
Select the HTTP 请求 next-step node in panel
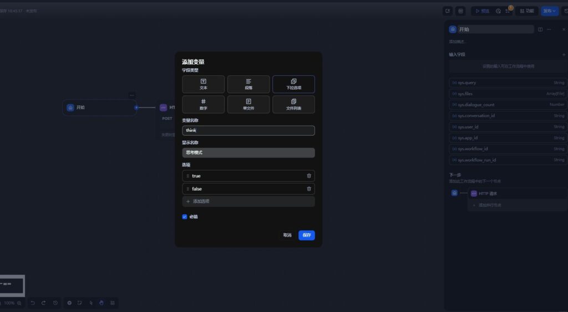click(518, 193)
